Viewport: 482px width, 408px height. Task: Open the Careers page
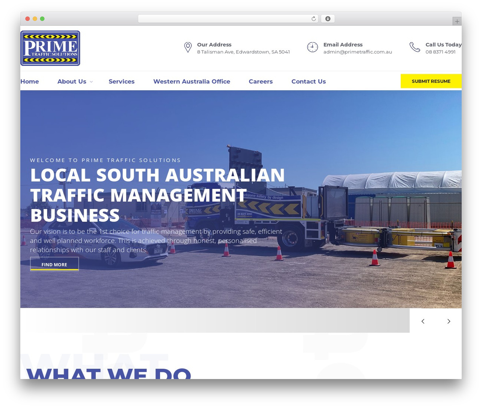[261, 81]
